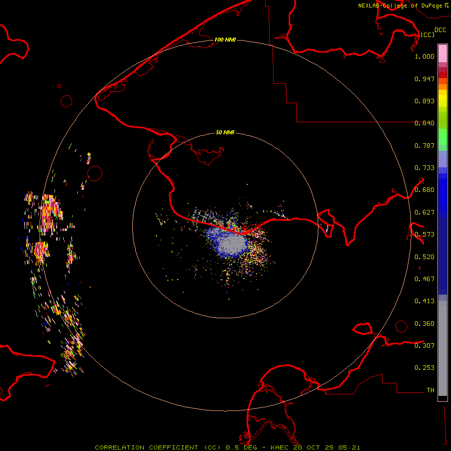Choose the 0.413 scale value
Screen dimensions: 451x451
[x=424, y=301]
